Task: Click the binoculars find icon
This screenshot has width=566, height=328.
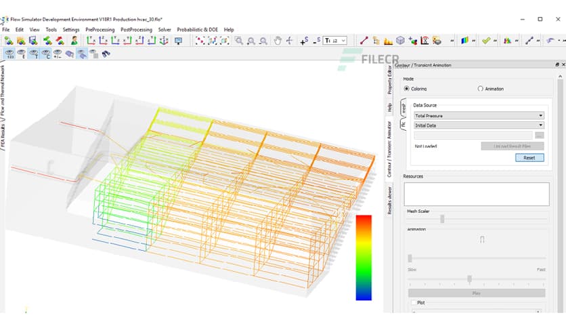Action: [x=106, y=54]
